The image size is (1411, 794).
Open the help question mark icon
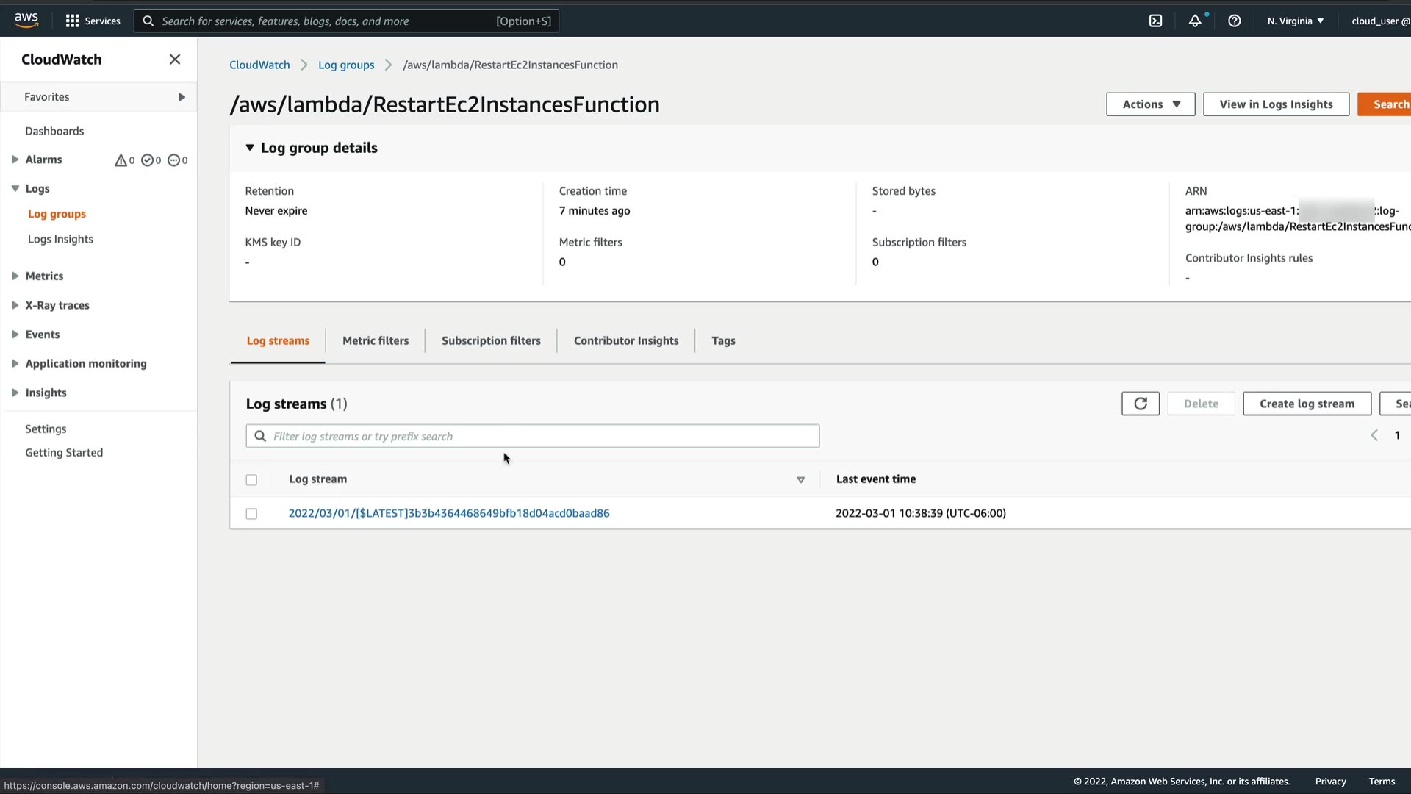(x=1235, y=21)
